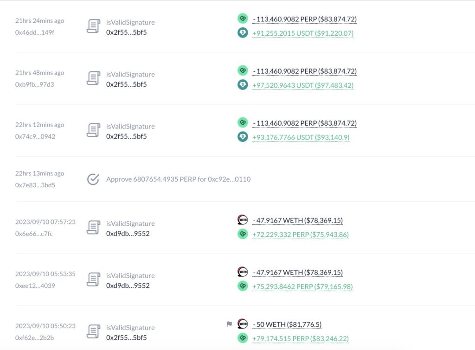Open address 0xd9db...9552 in 07:57:23 row
The height and width of the screenshot is (350, 475).
[x=128, y=234]
